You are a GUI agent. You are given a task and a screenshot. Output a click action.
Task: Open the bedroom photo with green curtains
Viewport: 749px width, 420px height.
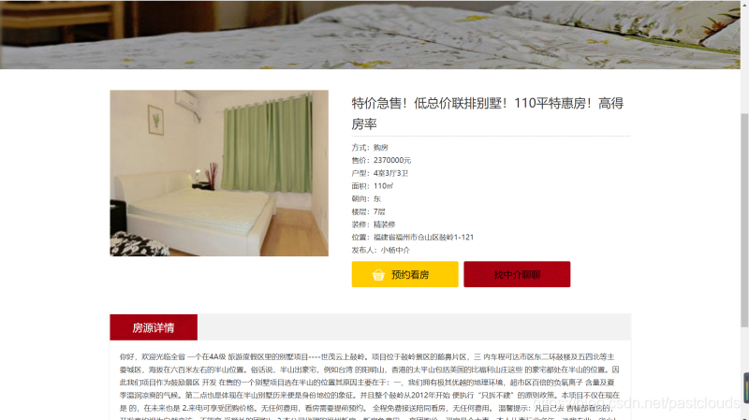(219, 173)
